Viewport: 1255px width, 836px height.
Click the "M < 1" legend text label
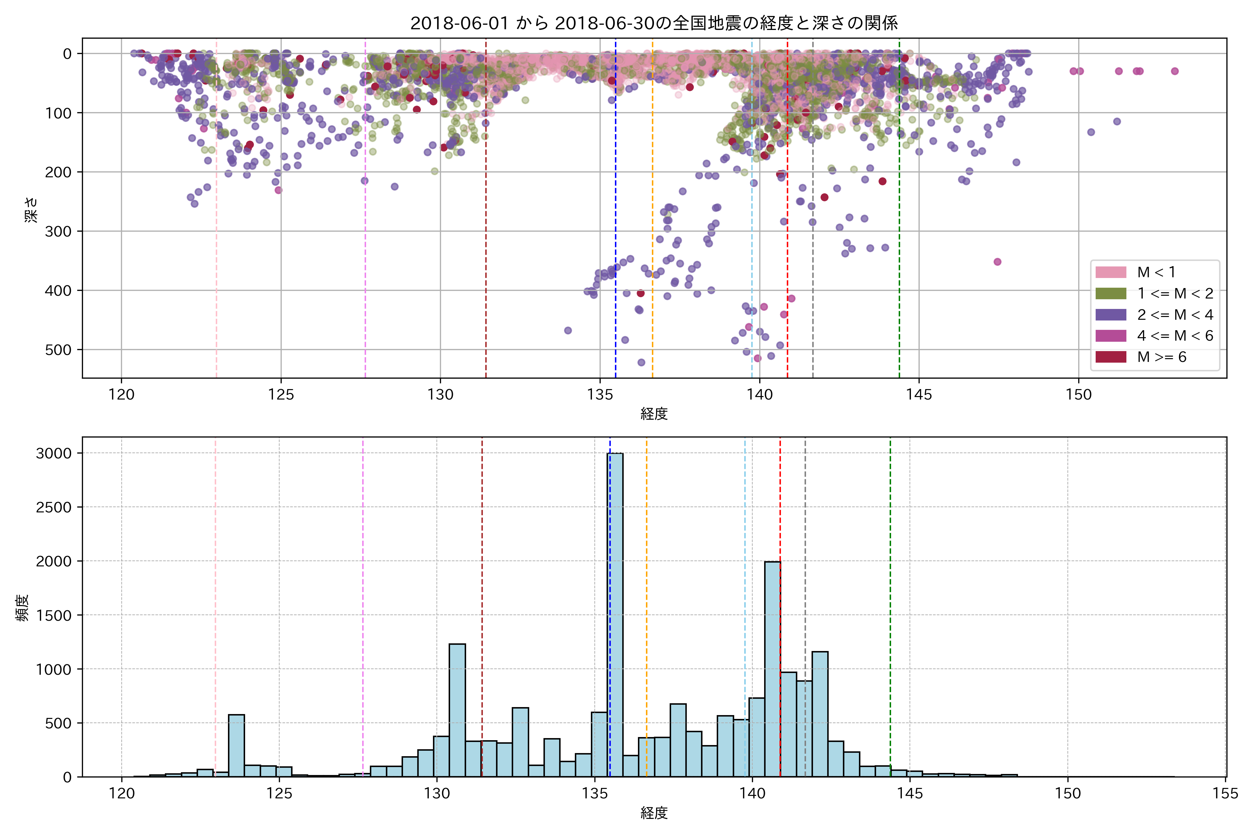[1156, 272]
